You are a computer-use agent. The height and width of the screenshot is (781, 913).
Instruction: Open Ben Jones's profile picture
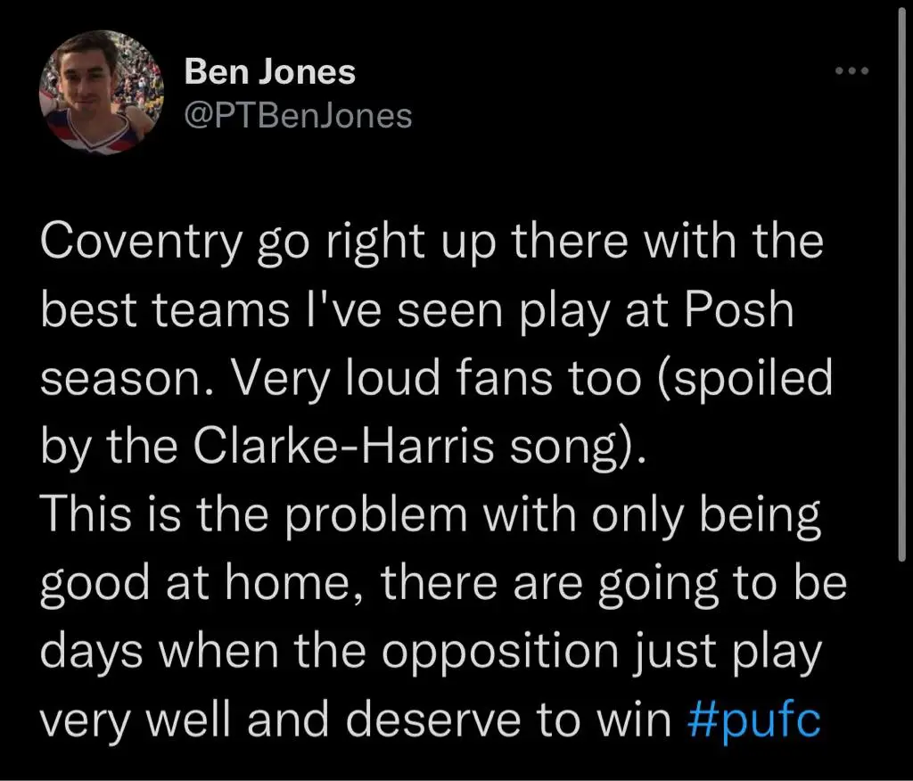click(102, 92)
